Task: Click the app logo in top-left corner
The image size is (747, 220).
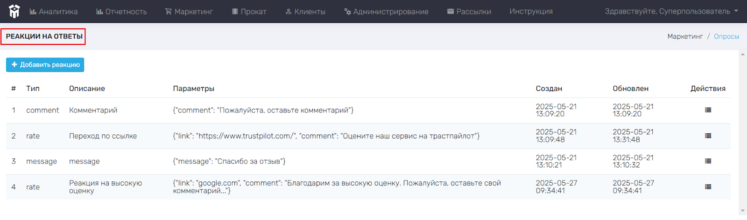Action: [x=14, y=11]
